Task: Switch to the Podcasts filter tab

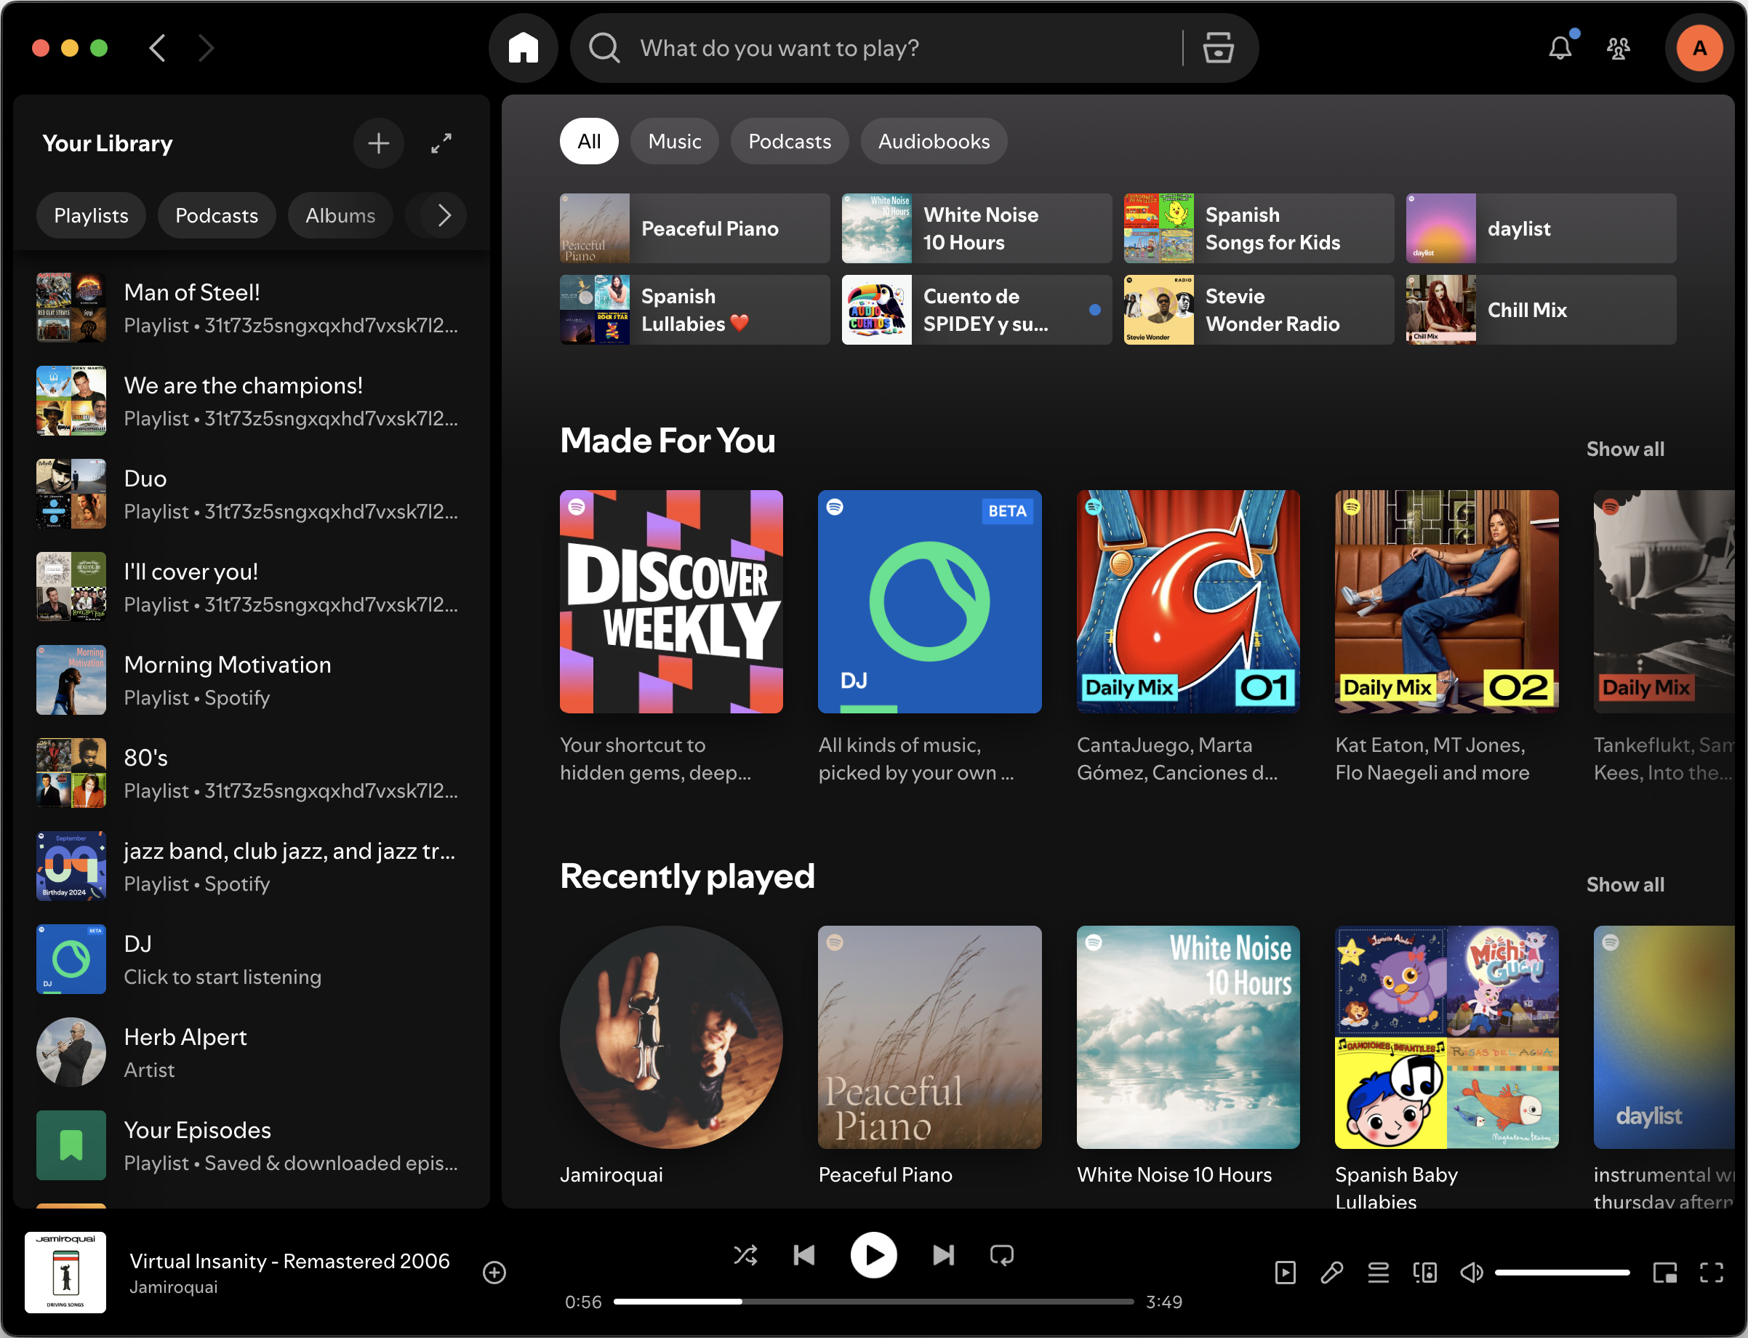Action: click(x=789, y=141)
